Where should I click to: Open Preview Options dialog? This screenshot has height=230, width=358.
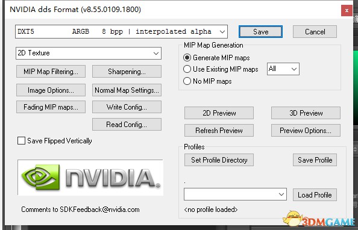point(306,130)
